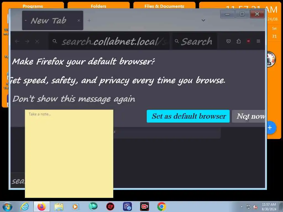Open the Programs desktop group
The image size is (283, 212).
(x=33, y=6)
